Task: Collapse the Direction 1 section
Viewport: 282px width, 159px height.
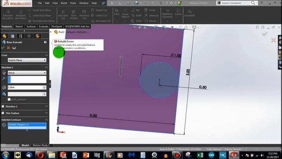Action: 46,67
